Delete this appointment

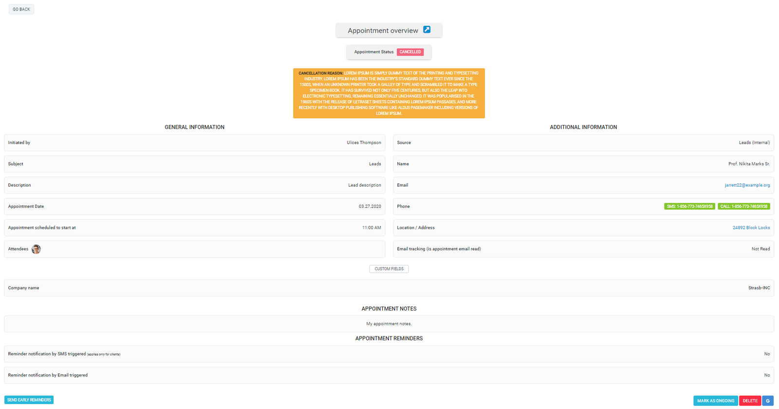coord(750,401)
